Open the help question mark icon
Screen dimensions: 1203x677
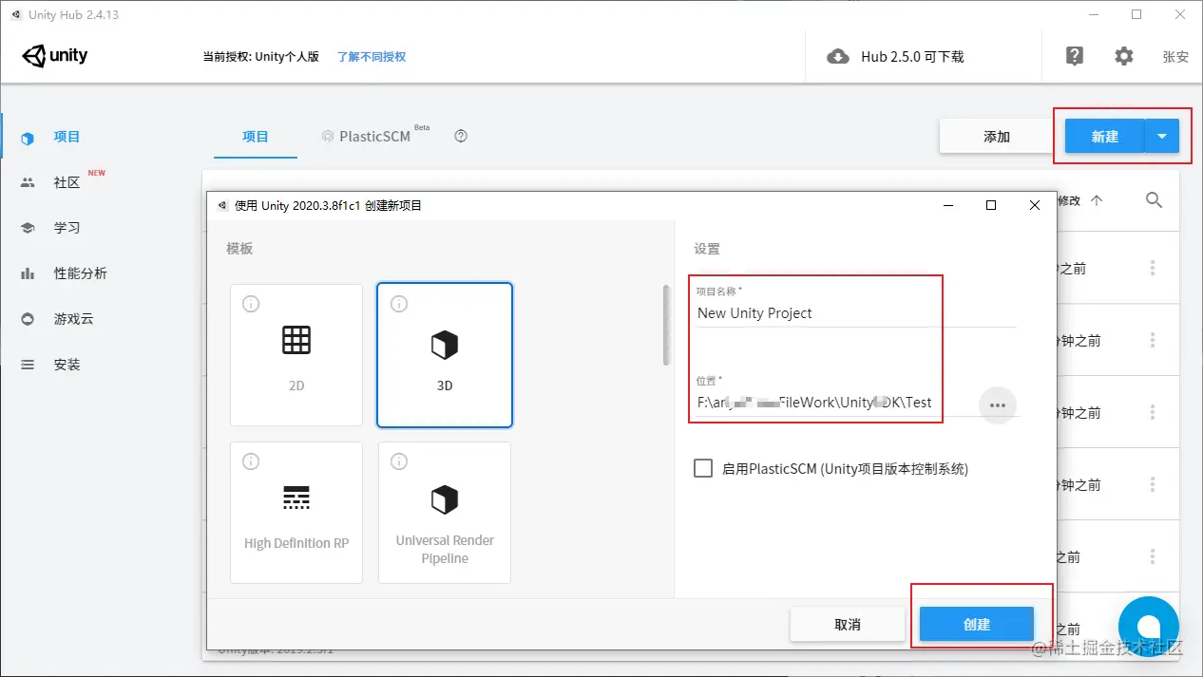pos(1075,56)
